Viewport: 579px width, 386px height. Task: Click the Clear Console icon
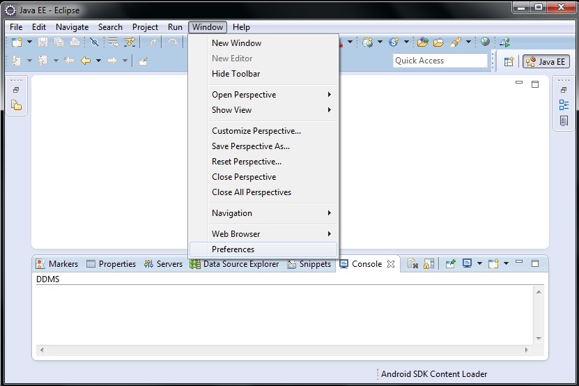412,263
